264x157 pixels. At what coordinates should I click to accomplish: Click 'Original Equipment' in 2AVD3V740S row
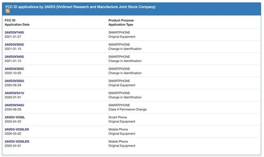coord(122,37)
